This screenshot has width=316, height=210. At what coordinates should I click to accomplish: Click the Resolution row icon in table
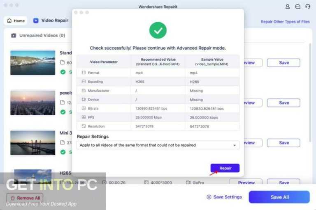84,126
